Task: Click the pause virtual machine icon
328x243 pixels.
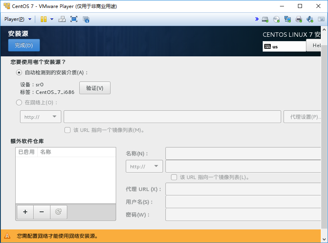Action: tap(44, 19)
